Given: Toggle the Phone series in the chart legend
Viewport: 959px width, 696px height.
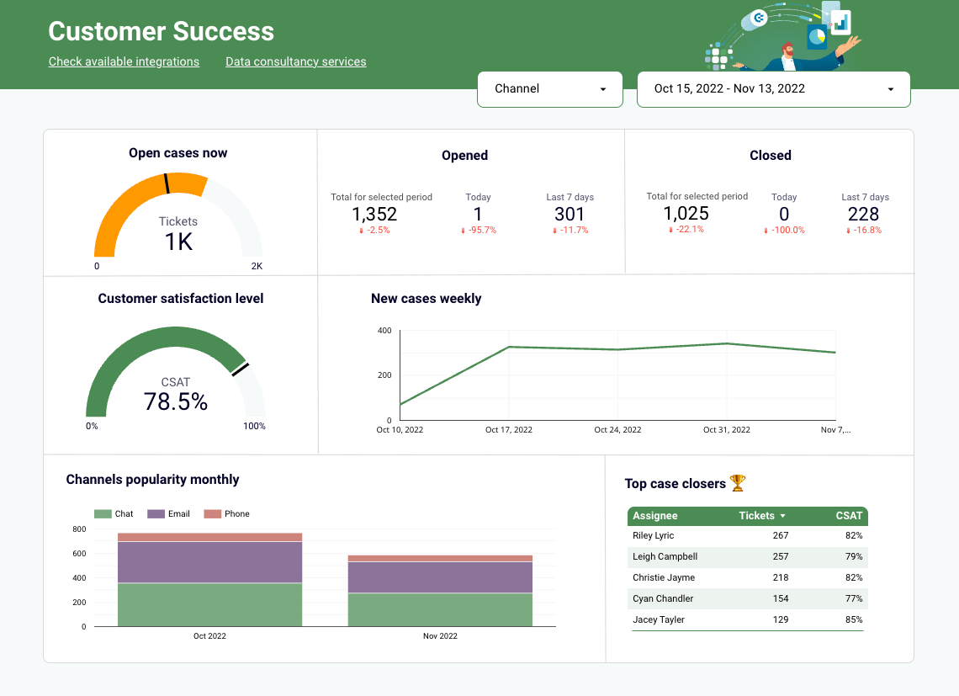Looking at the screenshot, I should pos(226,513).
